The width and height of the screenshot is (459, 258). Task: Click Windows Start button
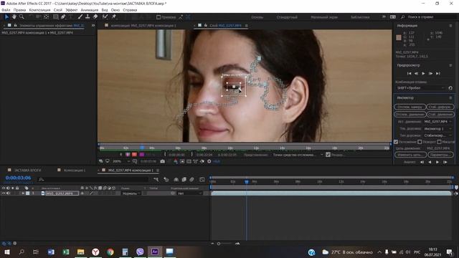pos(6,252)
